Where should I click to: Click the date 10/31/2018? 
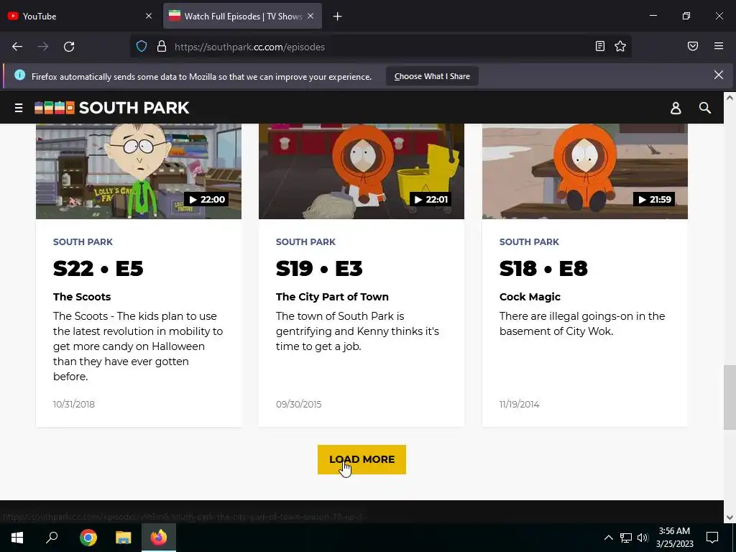click(x=74, y=404)
